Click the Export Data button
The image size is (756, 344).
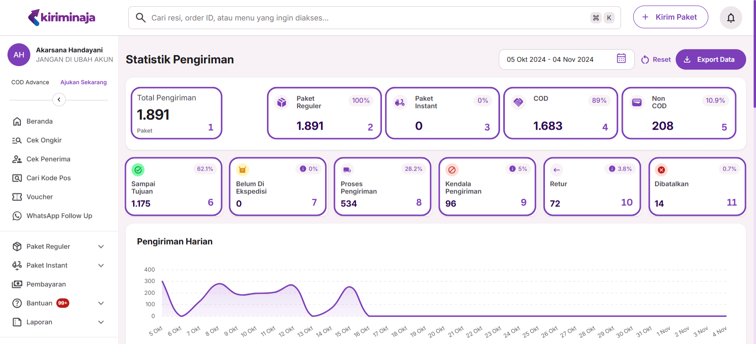point(710,59)
